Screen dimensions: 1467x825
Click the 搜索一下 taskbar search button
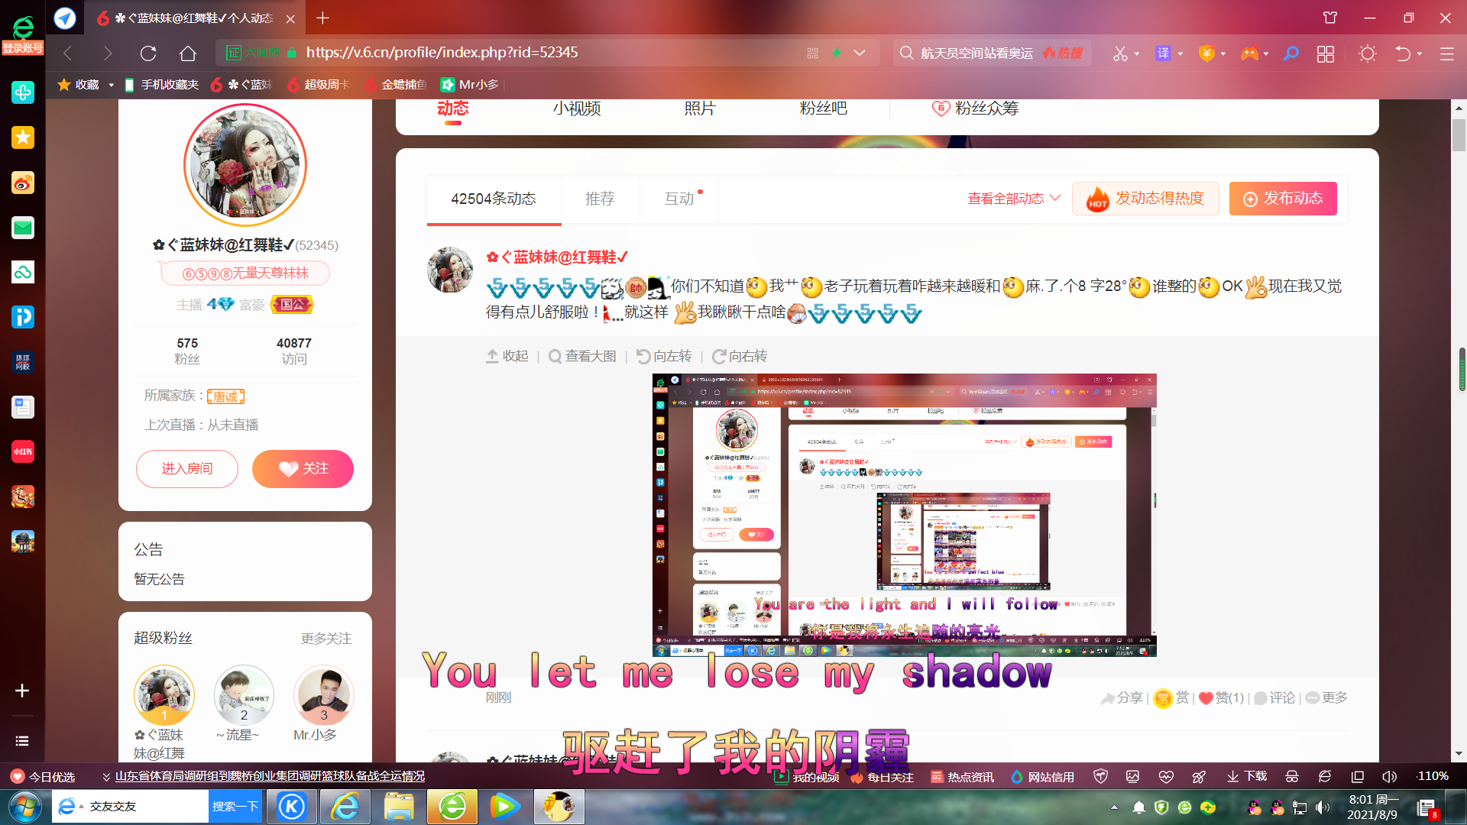pos(235,807)
